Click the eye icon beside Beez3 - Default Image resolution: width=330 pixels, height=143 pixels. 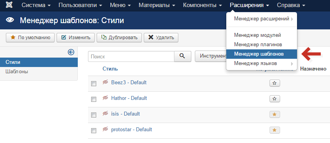click(105, 82)
